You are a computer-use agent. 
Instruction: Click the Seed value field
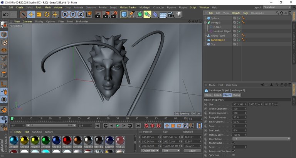239,147
